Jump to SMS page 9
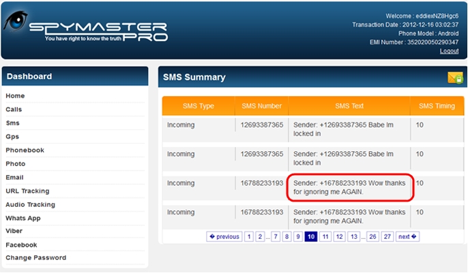The height and width of the screenshot is (273, 468). point(298,237)
